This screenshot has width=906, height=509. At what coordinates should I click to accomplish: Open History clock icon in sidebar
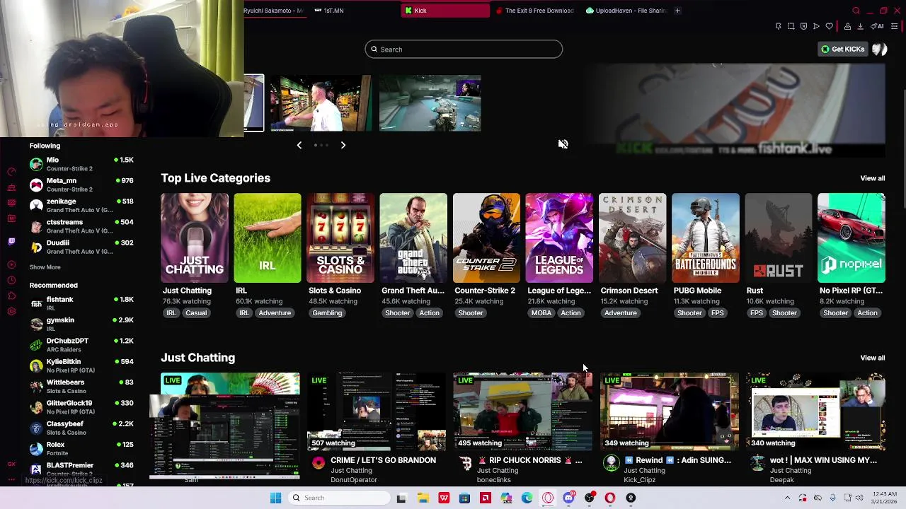11,281
